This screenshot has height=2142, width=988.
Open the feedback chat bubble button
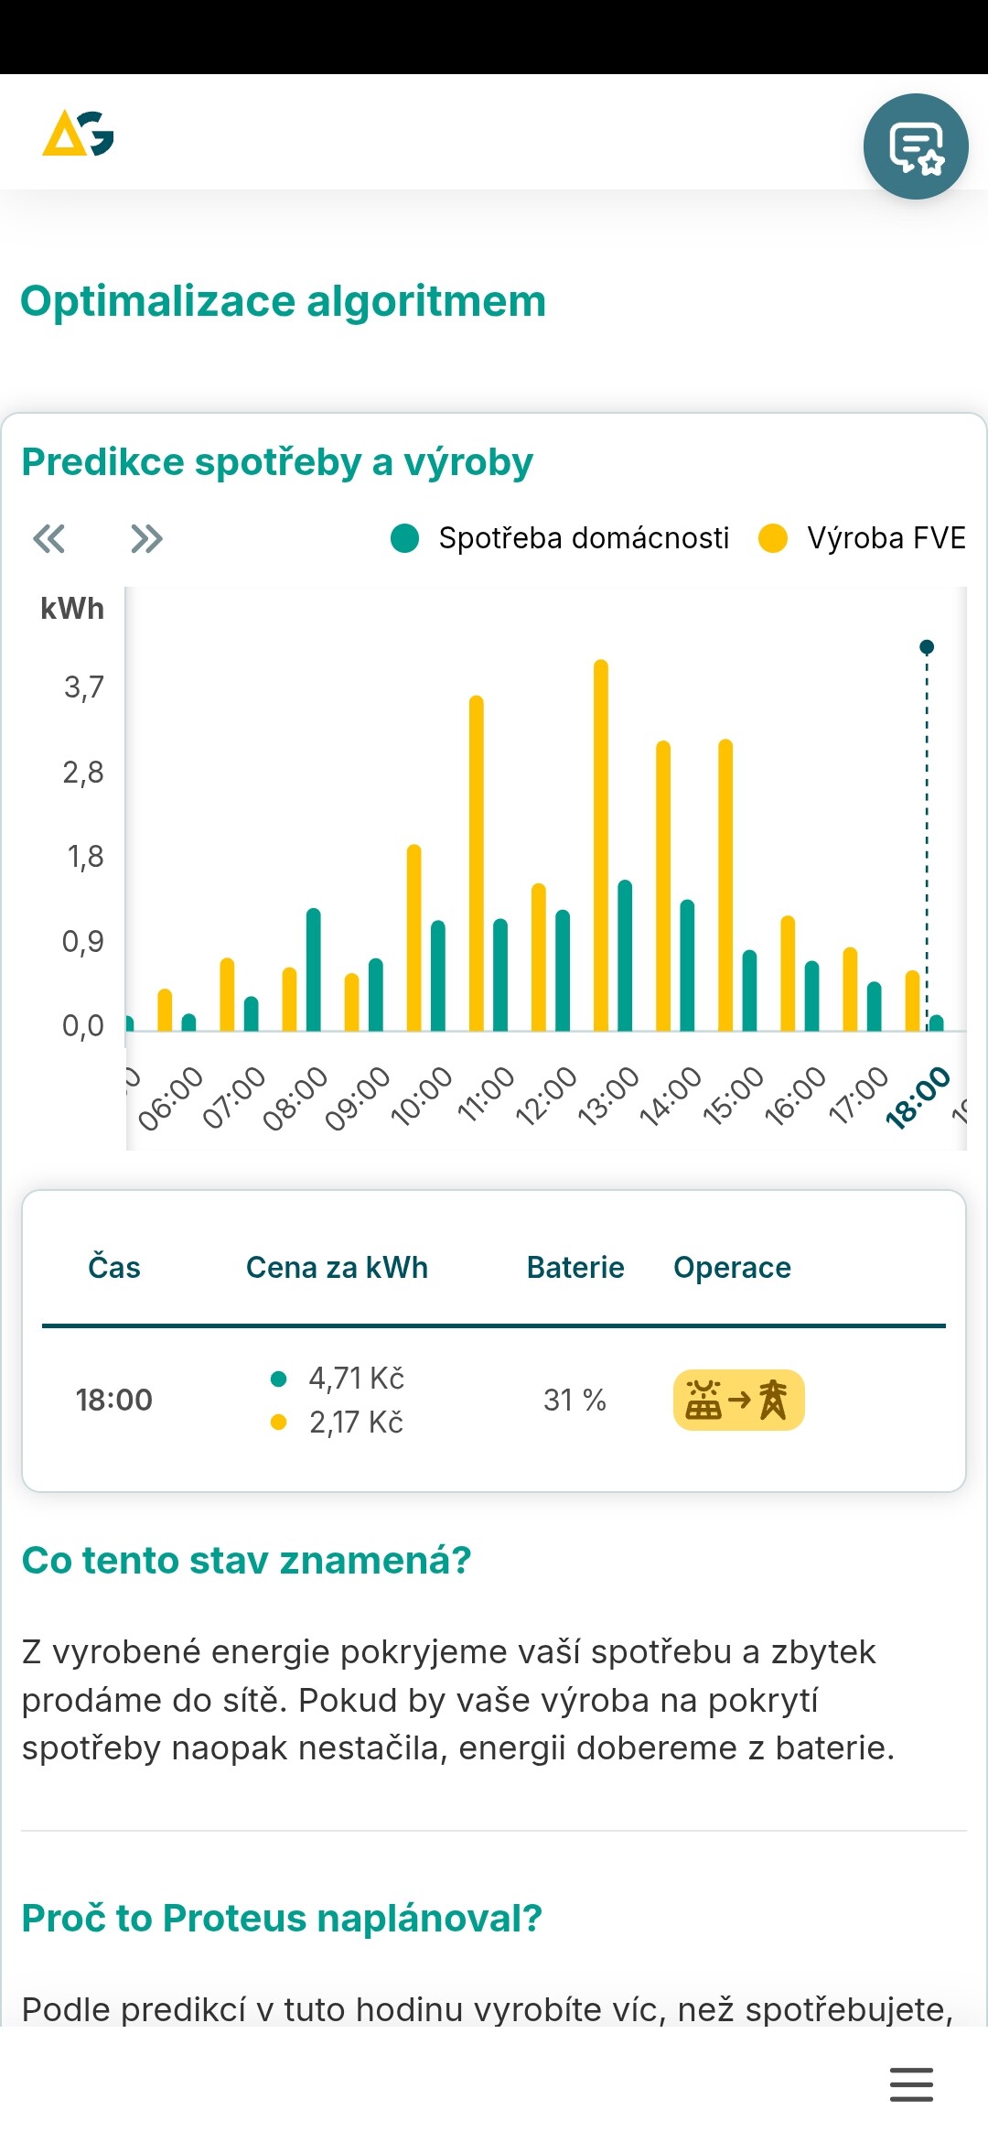[x=916, y=146]
